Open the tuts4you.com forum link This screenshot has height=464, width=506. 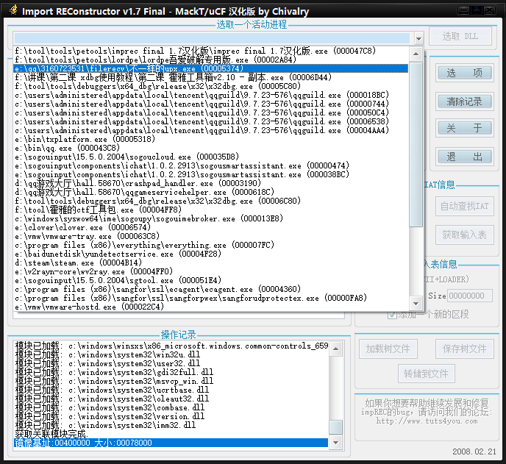coord(428,421)
